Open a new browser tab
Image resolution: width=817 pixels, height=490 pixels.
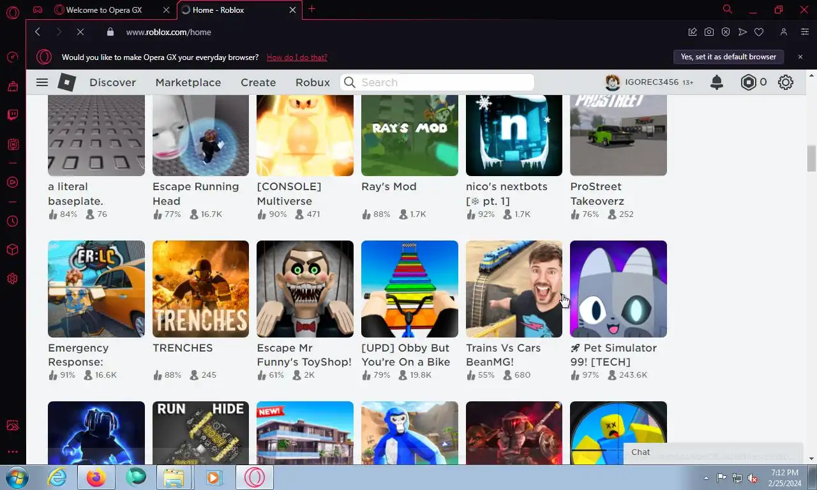pos(311,9)
